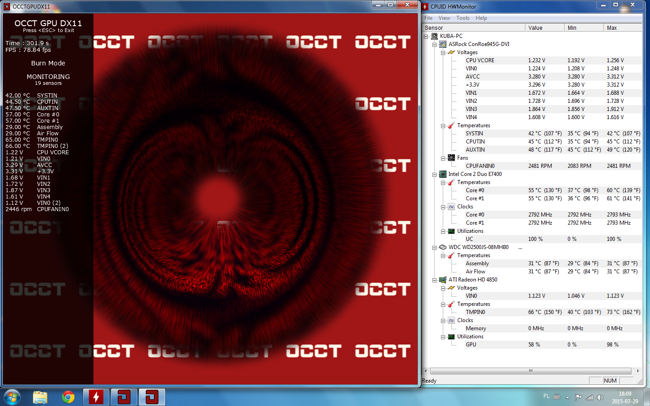The height and width of the screenshot is (406, 650).
Task: Click the Fans category fan icon
Action: click(x=451, y=158)
